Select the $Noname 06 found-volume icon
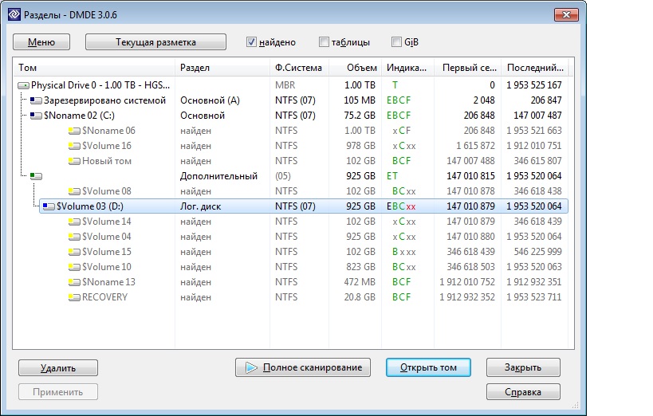The height and width of the screenshot is (416, 653). click(74, 131)
